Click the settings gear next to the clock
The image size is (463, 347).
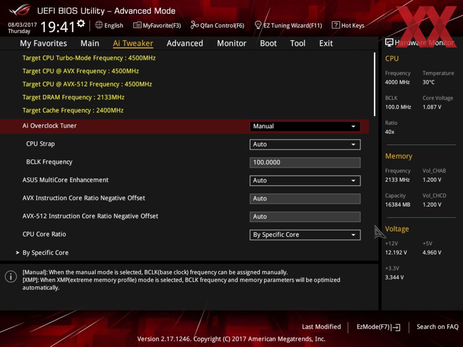pyautogui.click(x=81, y=23)
